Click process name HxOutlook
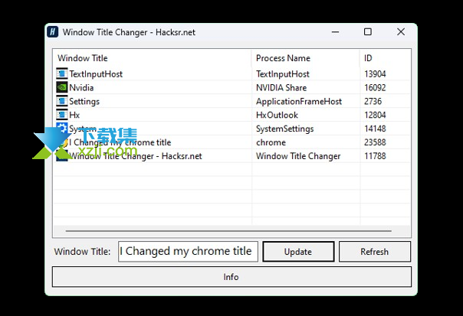463x316 pixels. 277,115
